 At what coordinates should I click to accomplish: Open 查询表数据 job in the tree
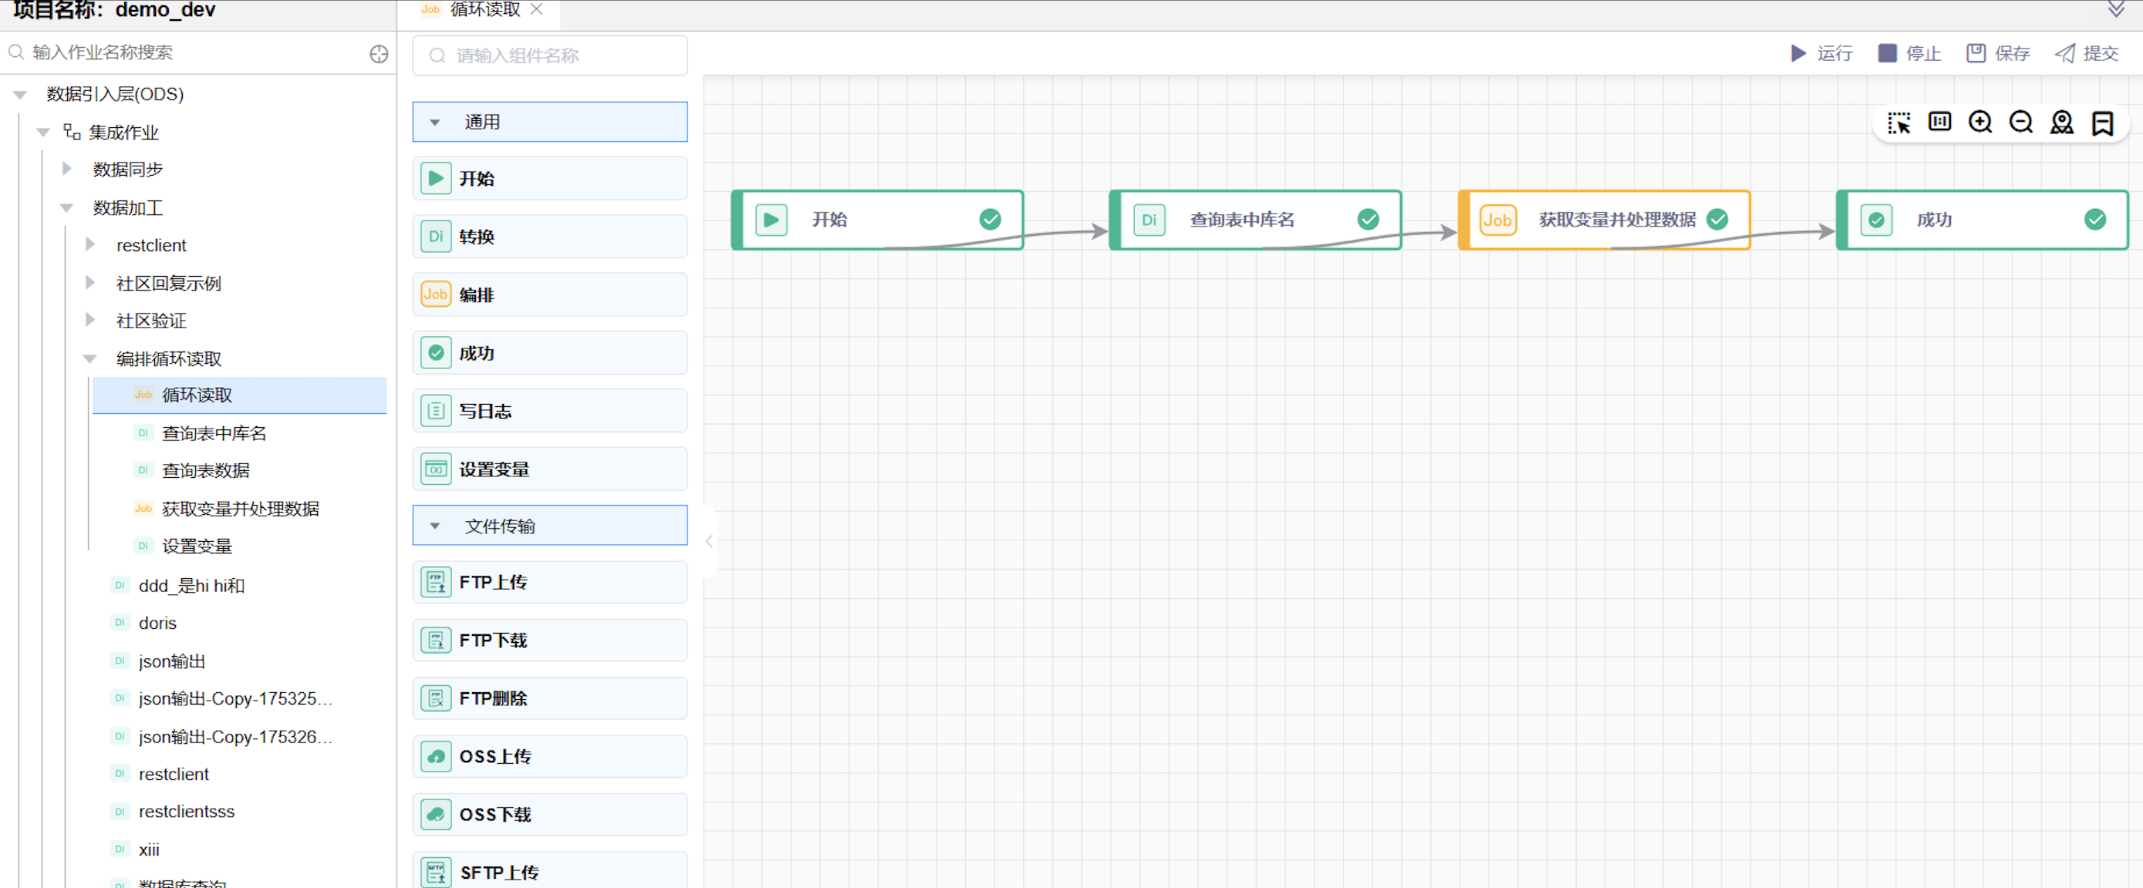point(205,471)
